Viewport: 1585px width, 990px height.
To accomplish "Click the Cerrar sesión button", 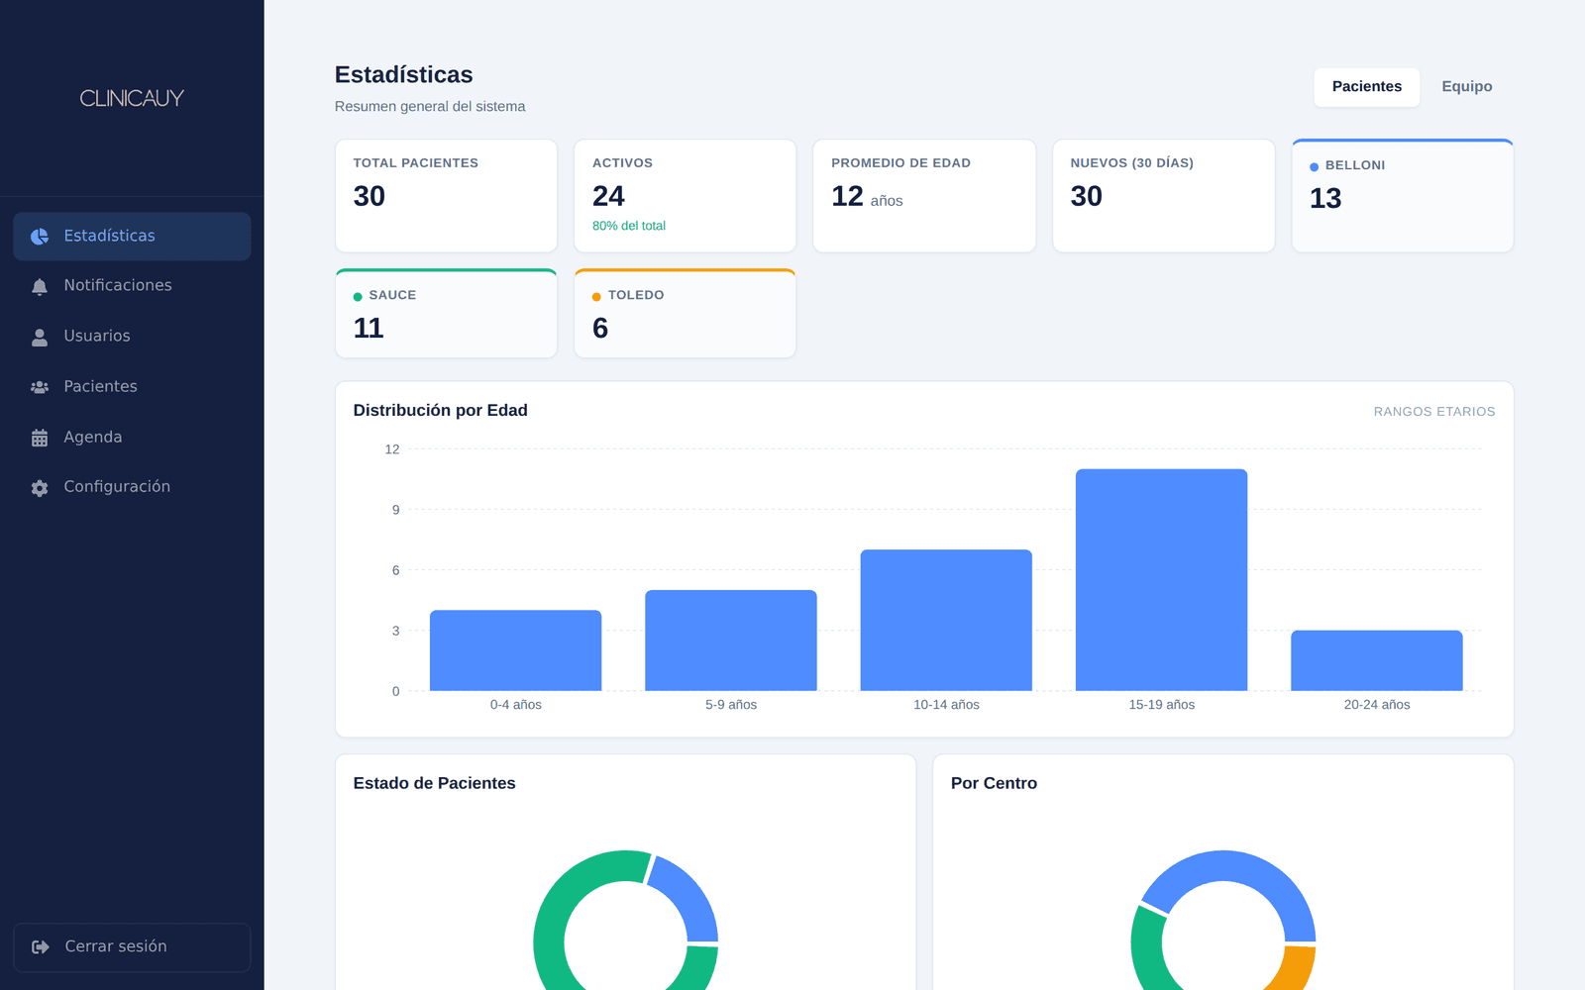I will pyautogui.click(x=132, y=947).
